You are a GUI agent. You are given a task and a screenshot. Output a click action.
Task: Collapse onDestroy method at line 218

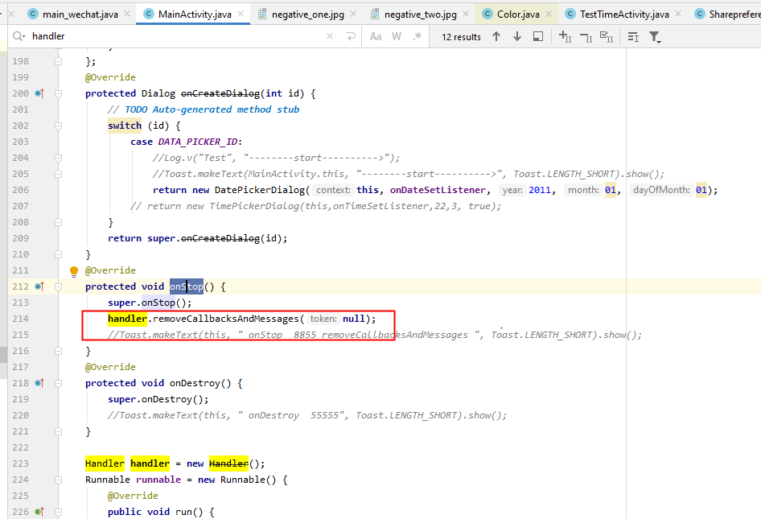[58, 383]
